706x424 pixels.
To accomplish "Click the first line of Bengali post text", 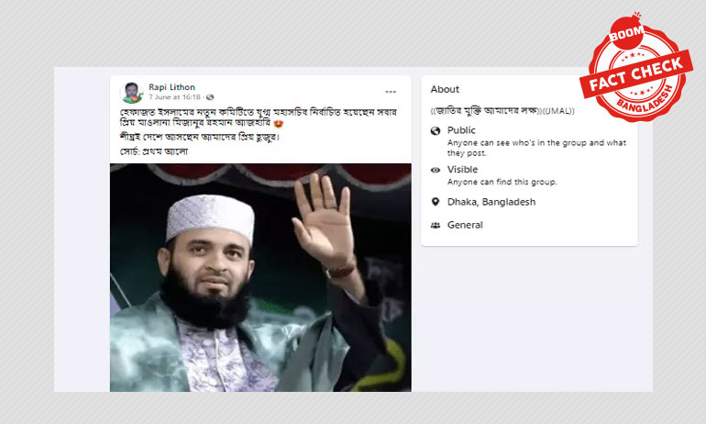I will point(258,112).
